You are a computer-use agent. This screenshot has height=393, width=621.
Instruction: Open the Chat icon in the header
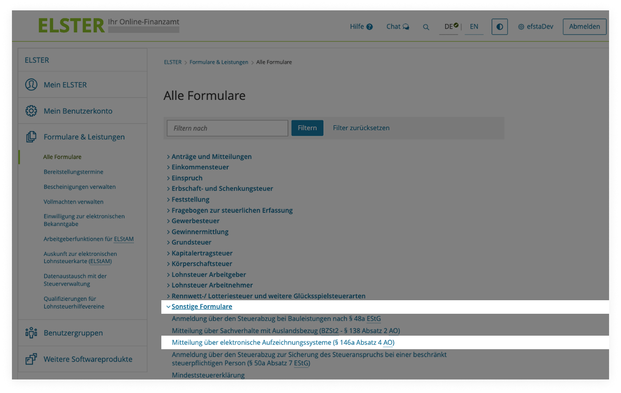click(406, 26)
